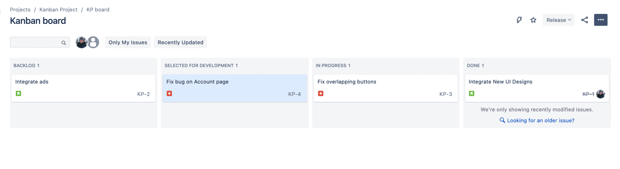Image resolution: width=620 pixels, height=169 pixels.
Task: Click the red bug icon on KP-4
Action: pyautogui.click(x=170, y=93)
